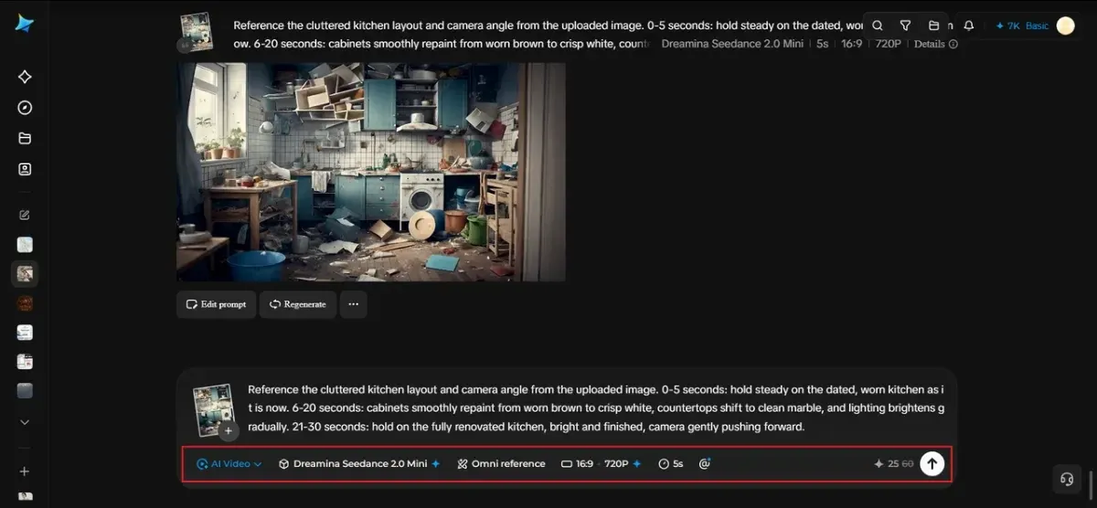Click the 7K credits balance
The image size is (1097, 508).
tap(1007, 26)
